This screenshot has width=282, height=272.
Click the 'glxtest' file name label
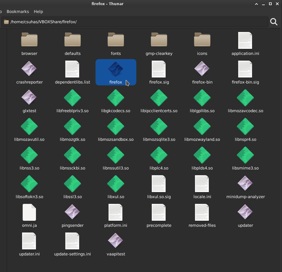[x=29, y=111]
